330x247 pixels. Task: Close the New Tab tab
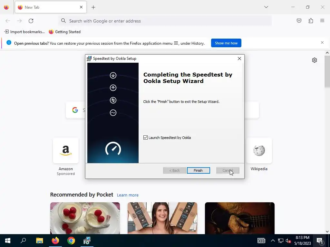[x=81, y=7]
